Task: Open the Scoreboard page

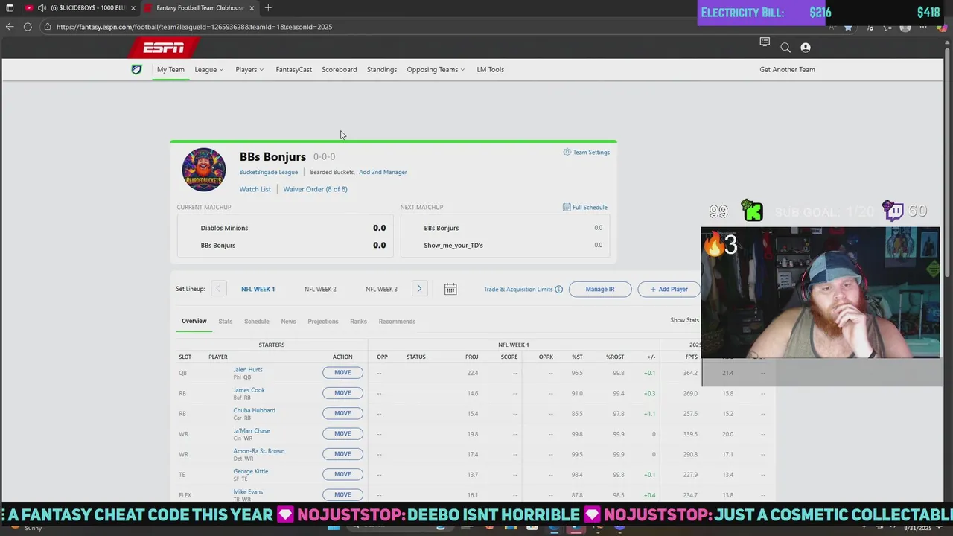Action: (x=340, y=70)
